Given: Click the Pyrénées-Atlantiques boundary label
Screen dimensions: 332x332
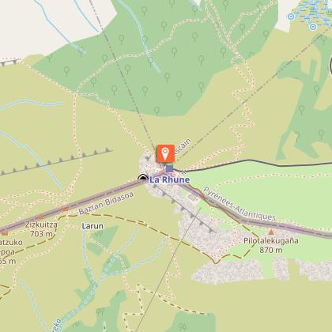Looking at the screenshot, I should point(240,204).
